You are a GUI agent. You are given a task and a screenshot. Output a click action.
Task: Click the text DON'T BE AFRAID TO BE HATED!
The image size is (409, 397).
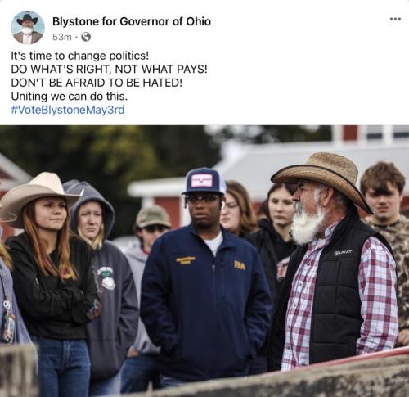[97, 83]
